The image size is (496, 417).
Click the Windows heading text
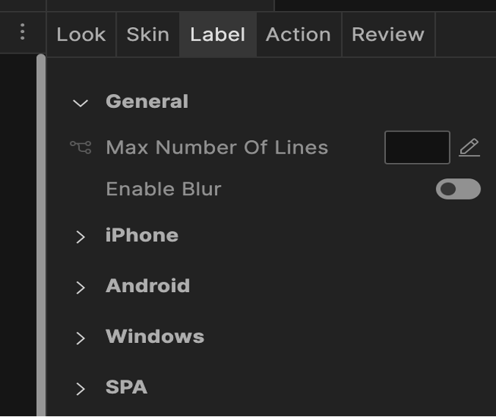[x=155, y=337]
